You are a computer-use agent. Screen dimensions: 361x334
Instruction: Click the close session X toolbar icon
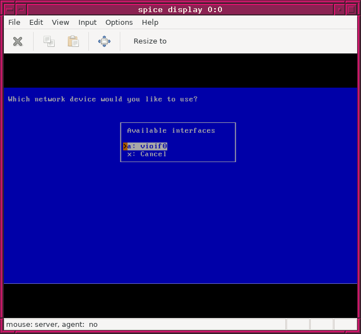click(18, 41)
